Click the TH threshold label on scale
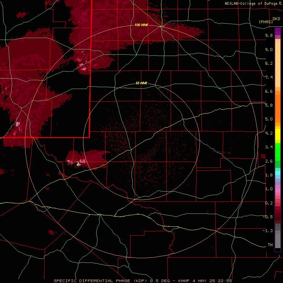Screen dimensions: 283x283 [x=270, y=245]
